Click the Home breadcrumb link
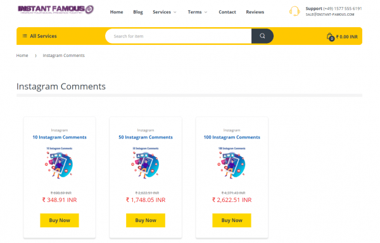The height and width of the screenshot is (243, 380). point(22,56)
